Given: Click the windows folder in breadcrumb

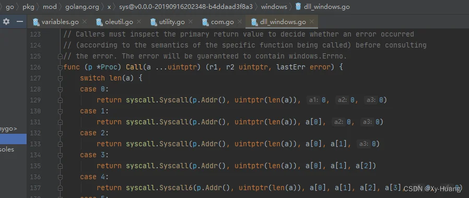Looking at the screenshot, I should (274, 7).
